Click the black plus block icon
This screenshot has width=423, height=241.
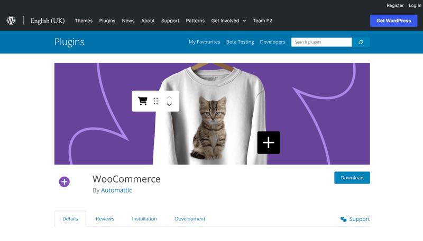tap(269, 142)
